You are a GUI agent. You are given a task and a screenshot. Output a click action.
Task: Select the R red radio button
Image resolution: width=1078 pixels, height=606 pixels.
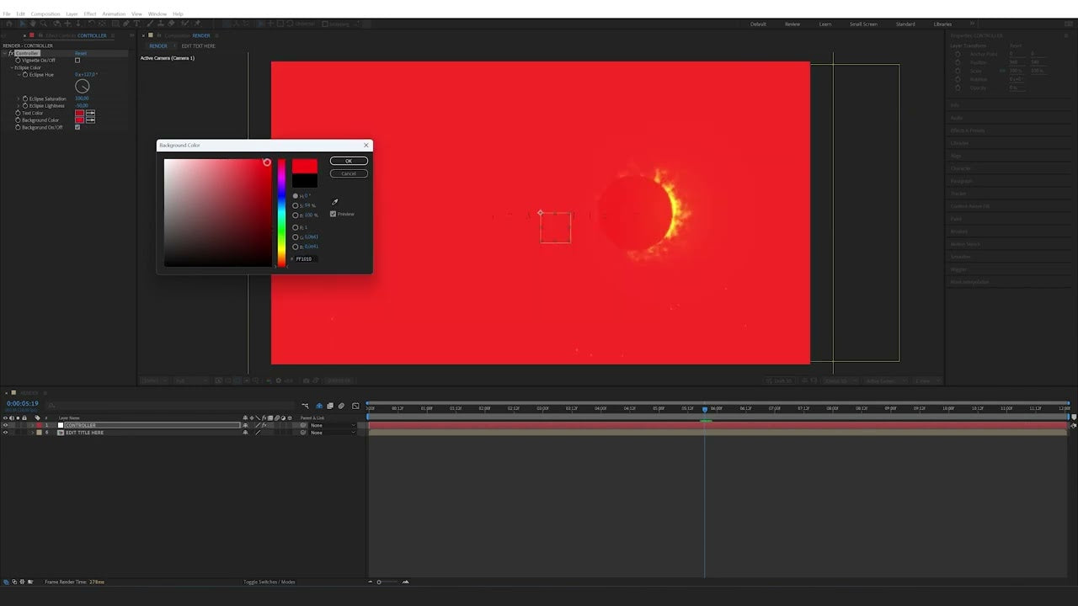(x=296, y=227)
